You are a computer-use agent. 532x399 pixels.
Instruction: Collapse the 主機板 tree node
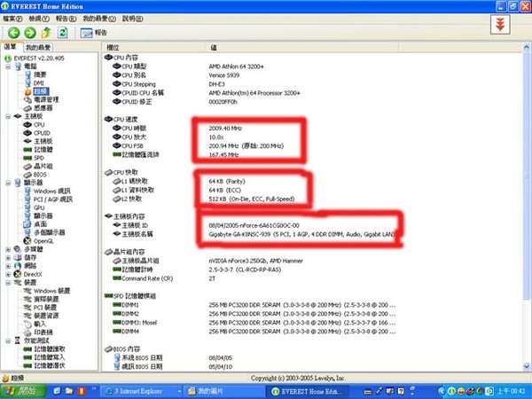click(8, 116)
